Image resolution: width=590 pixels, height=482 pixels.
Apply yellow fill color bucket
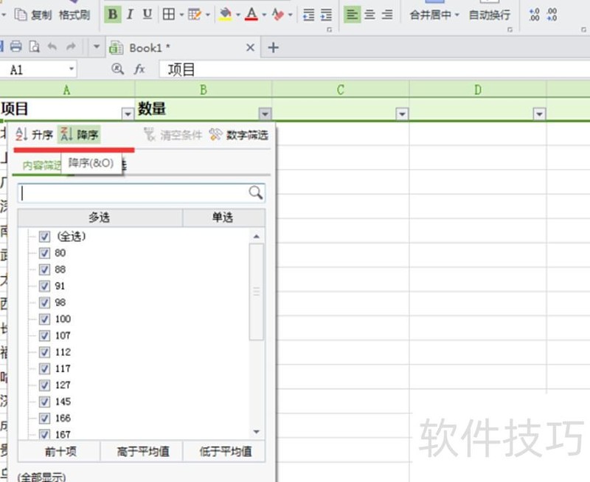point(225,14)
